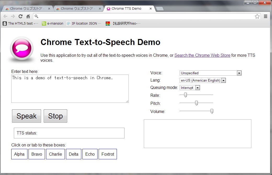Viewport: 272px width, 175px height.
Task: Click the textarea resize grip corner
Action: pyautogui.click(x=127, y=101)
